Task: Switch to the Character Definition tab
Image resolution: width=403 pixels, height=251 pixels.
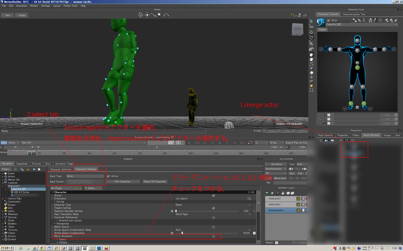Action: tap(61, 169)
